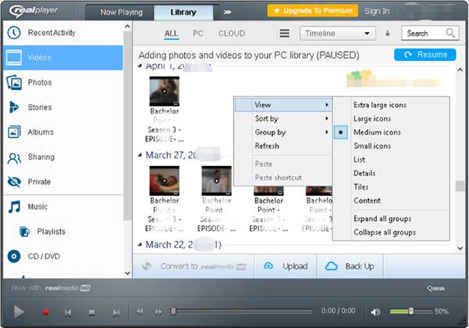Open Recent Activity in the sidebar

[x=51, y=33]
